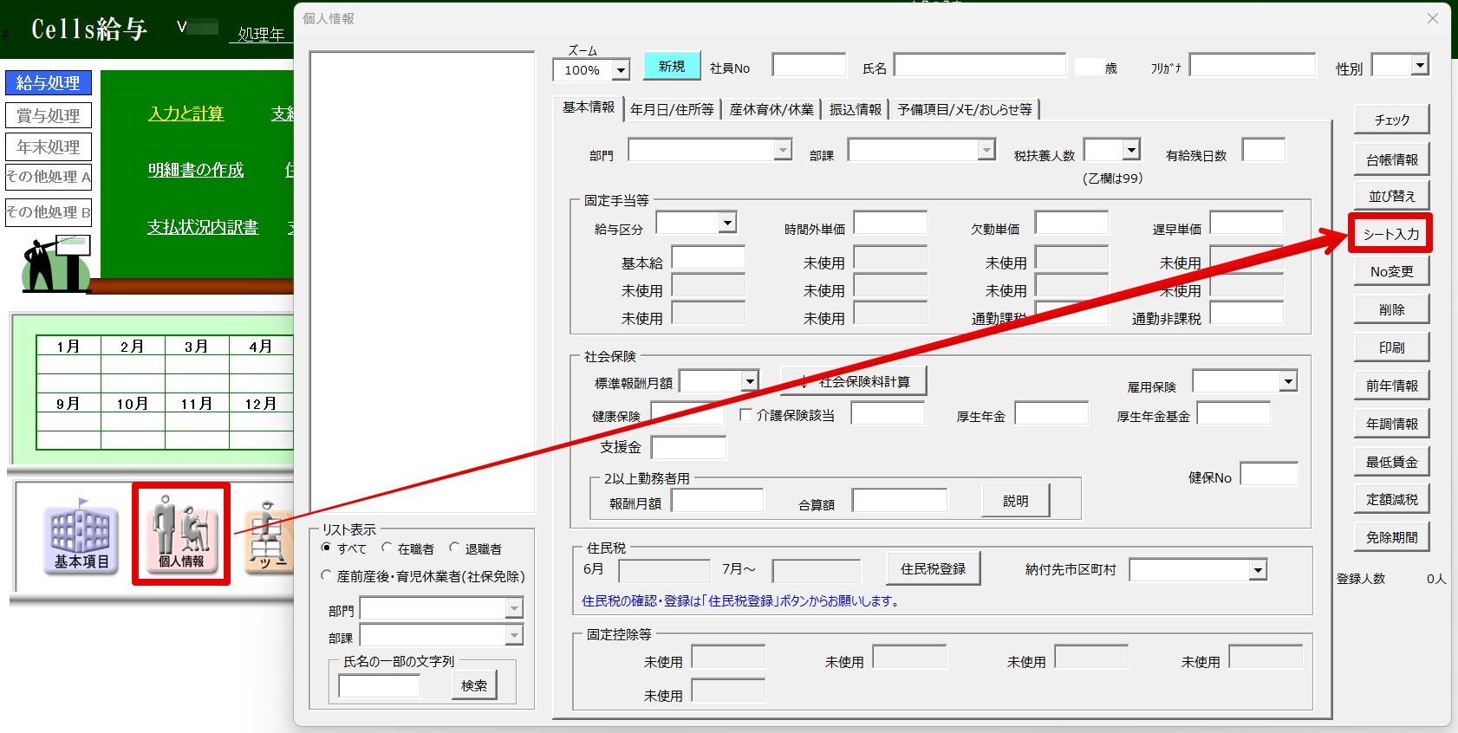The height and width of the screenshot is (733, 1458).
Task: Choose the 退職者 radio option
Action: (454, 548)
